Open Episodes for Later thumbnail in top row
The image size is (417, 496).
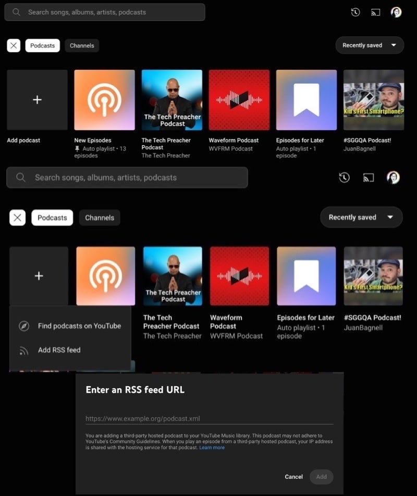(306, 99)
